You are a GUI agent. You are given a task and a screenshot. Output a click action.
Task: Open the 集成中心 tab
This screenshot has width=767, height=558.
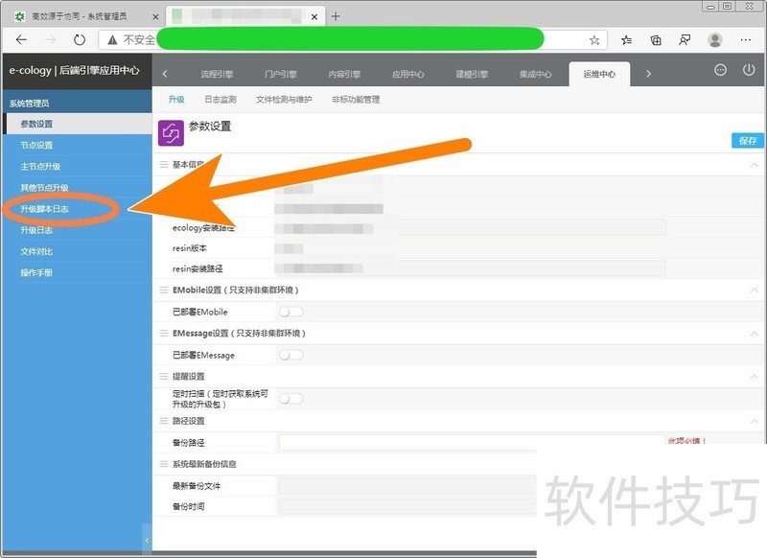coord(536,73)
